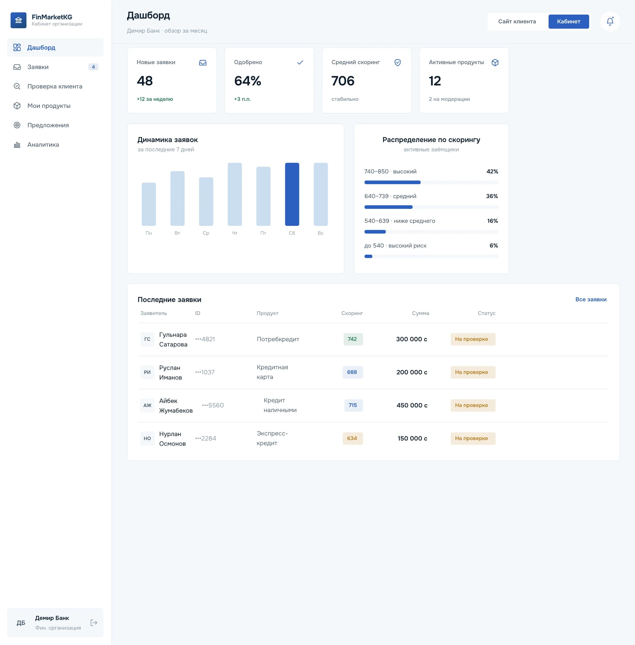Click the target icon beside Предложения
The width and height of the screenshot is (635, 645).
coord(17,125)
